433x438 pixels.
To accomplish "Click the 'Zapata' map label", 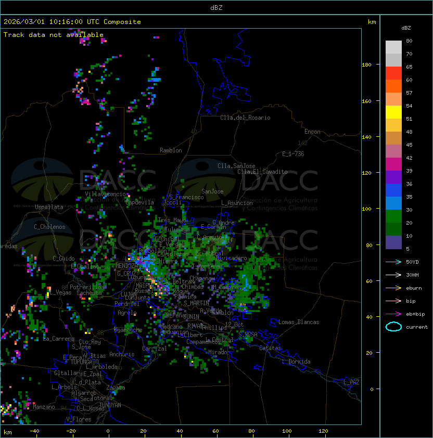I will pos(116,388).
